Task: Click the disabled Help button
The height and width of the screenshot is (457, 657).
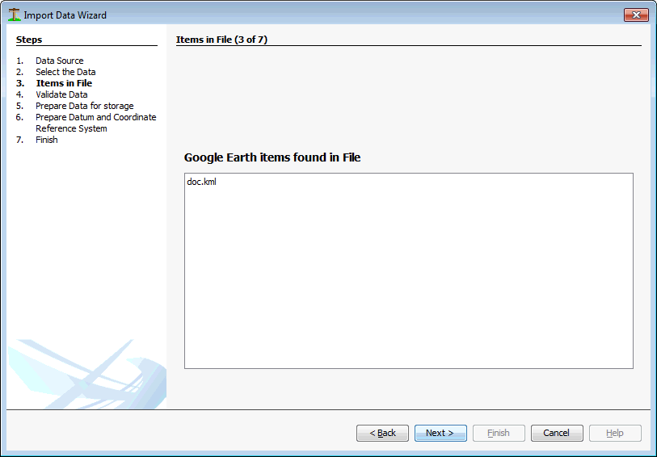Action: [x=615, y=433]
